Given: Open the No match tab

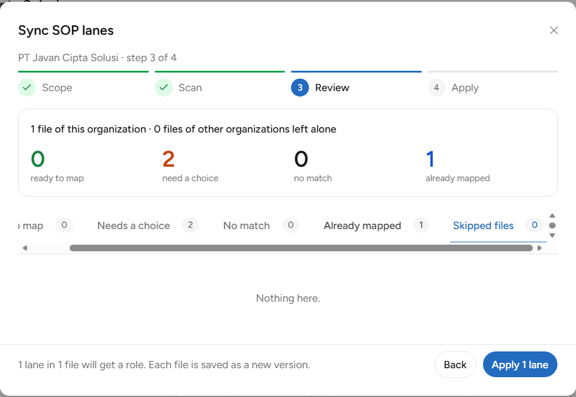Looking at the screenshot, I should coord(261,225).
